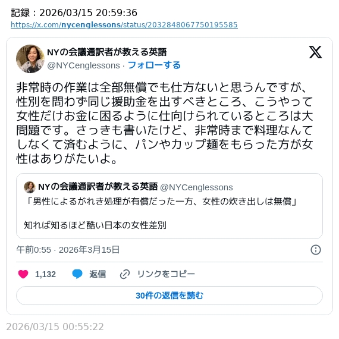Follow the account via フォローする
The image size is (339, 339).
[154, 65]
